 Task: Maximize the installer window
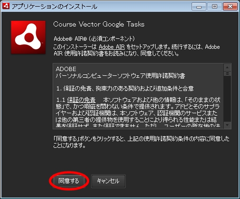[214, 7]
